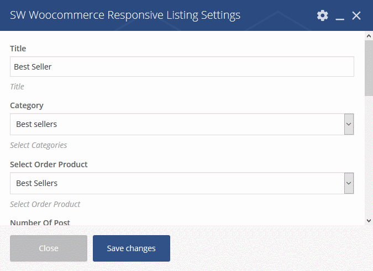The height and width of the screenshot is (271, 373).
Task: Close the dialog using the X icon
Action: (356, 15)
